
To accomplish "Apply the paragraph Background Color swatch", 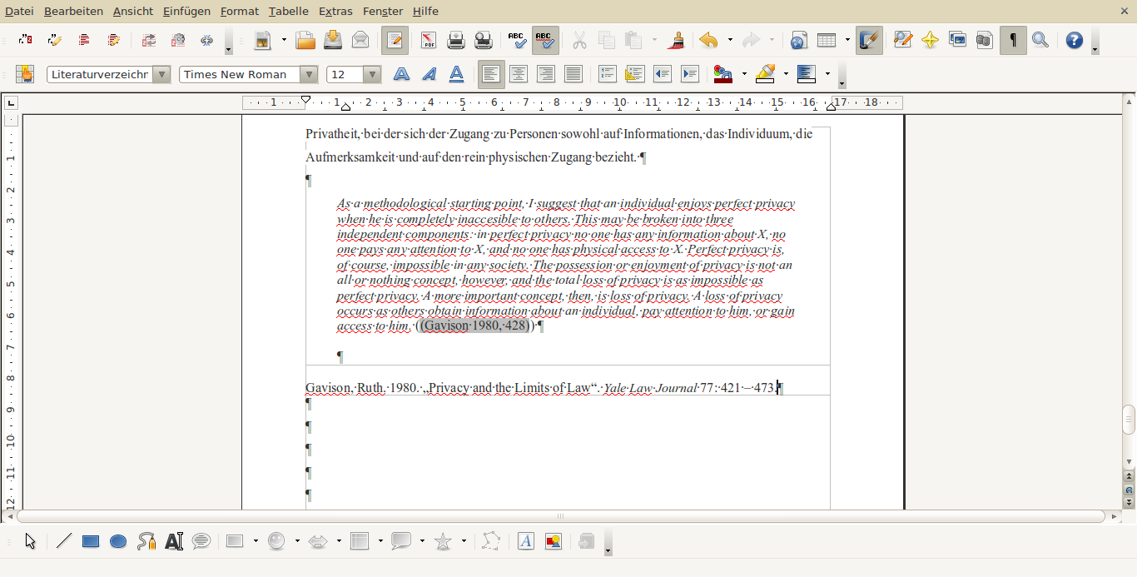I will tap(807, 74).
